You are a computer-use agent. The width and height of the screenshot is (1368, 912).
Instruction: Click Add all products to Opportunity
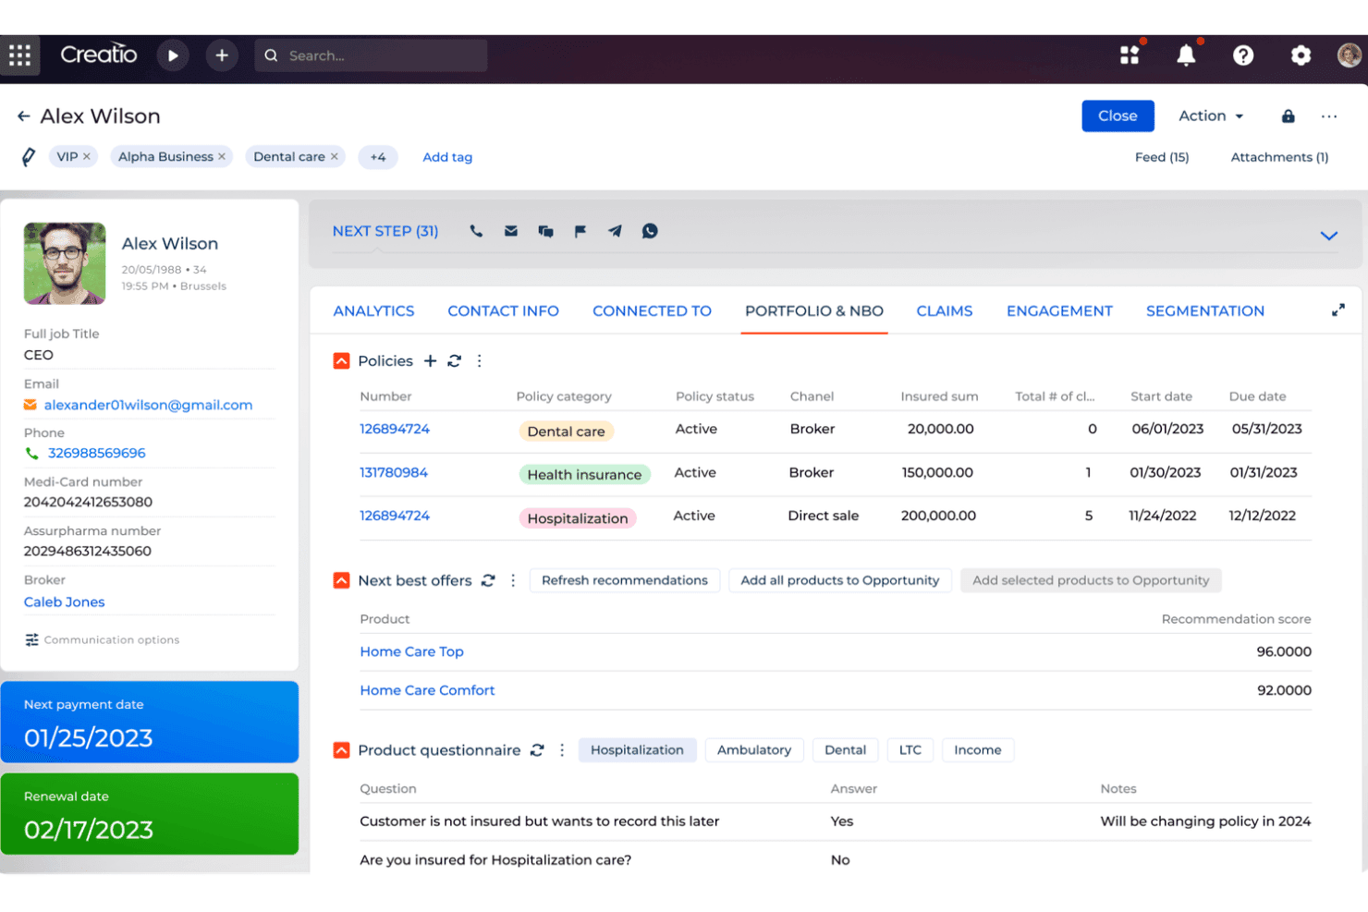840,580
